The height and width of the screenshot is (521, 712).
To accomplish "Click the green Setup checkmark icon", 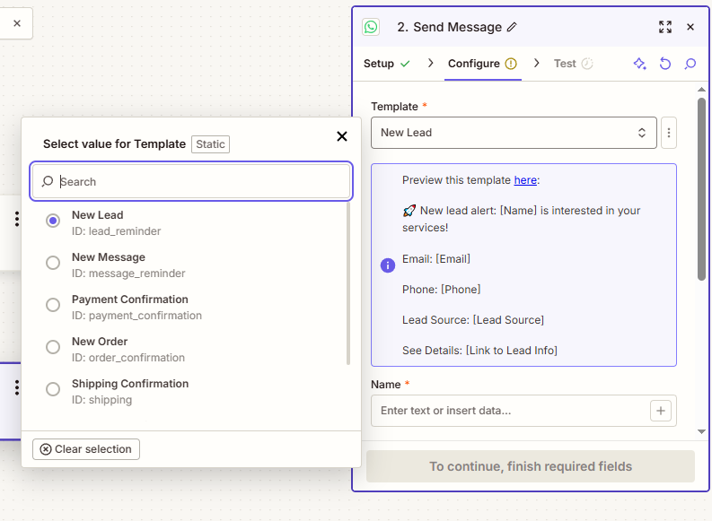I will (405, 64).
